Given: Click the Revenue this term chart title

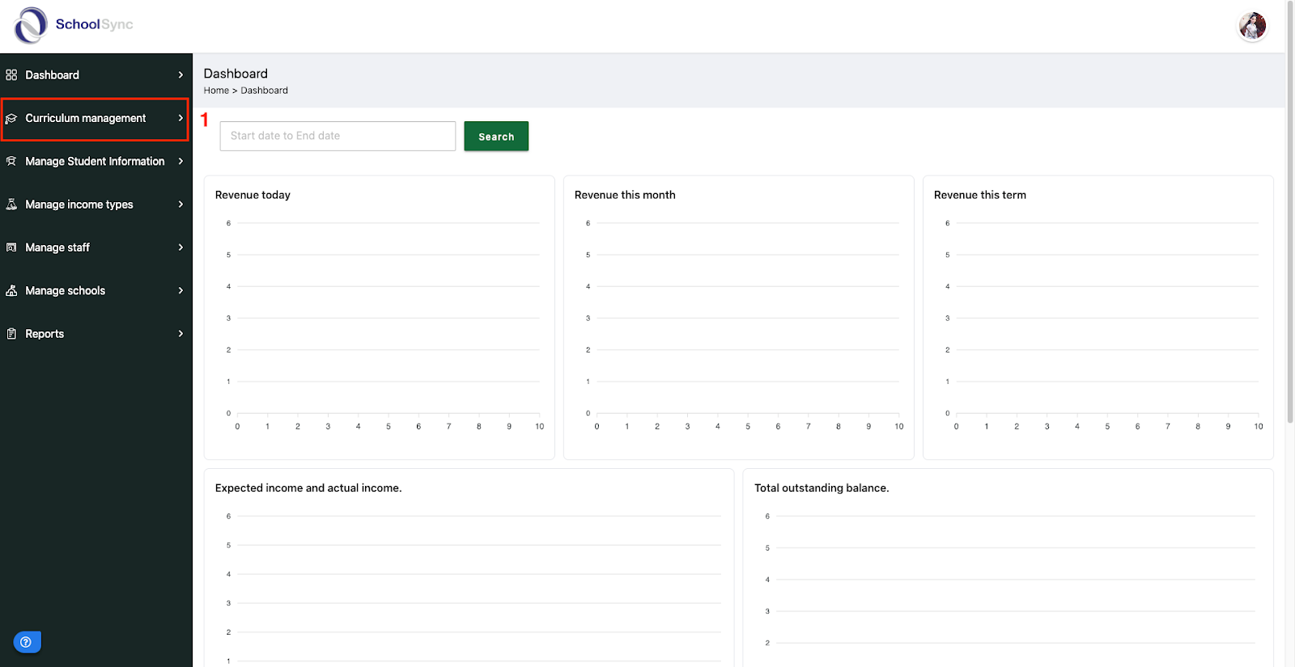Looking at the screenshot, I should coord(980,195).
